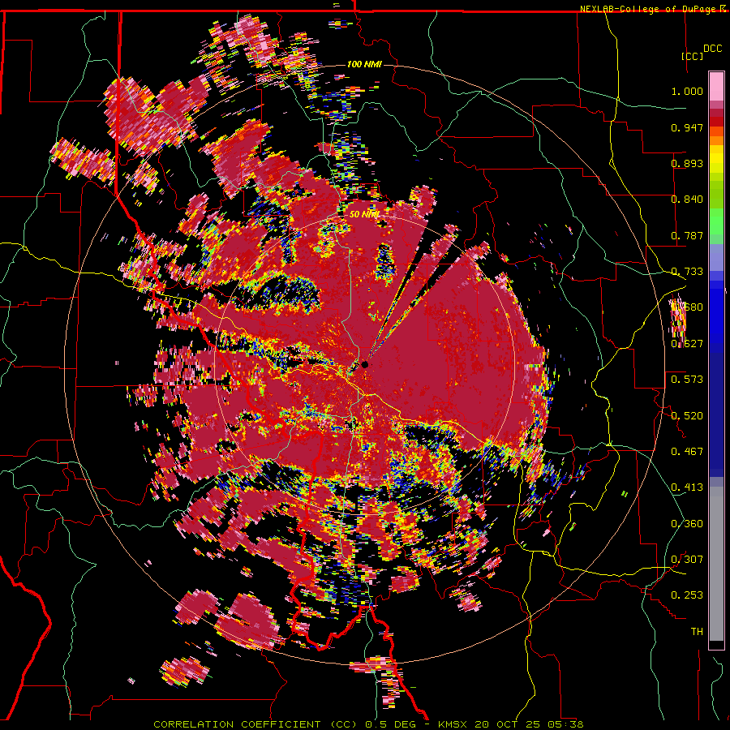Select the 0.840 legend value

[x=687, y=200]
